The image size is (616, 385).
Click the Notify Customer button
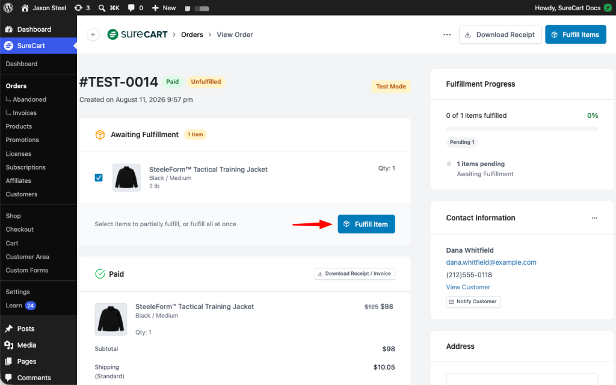pos(473,301)
